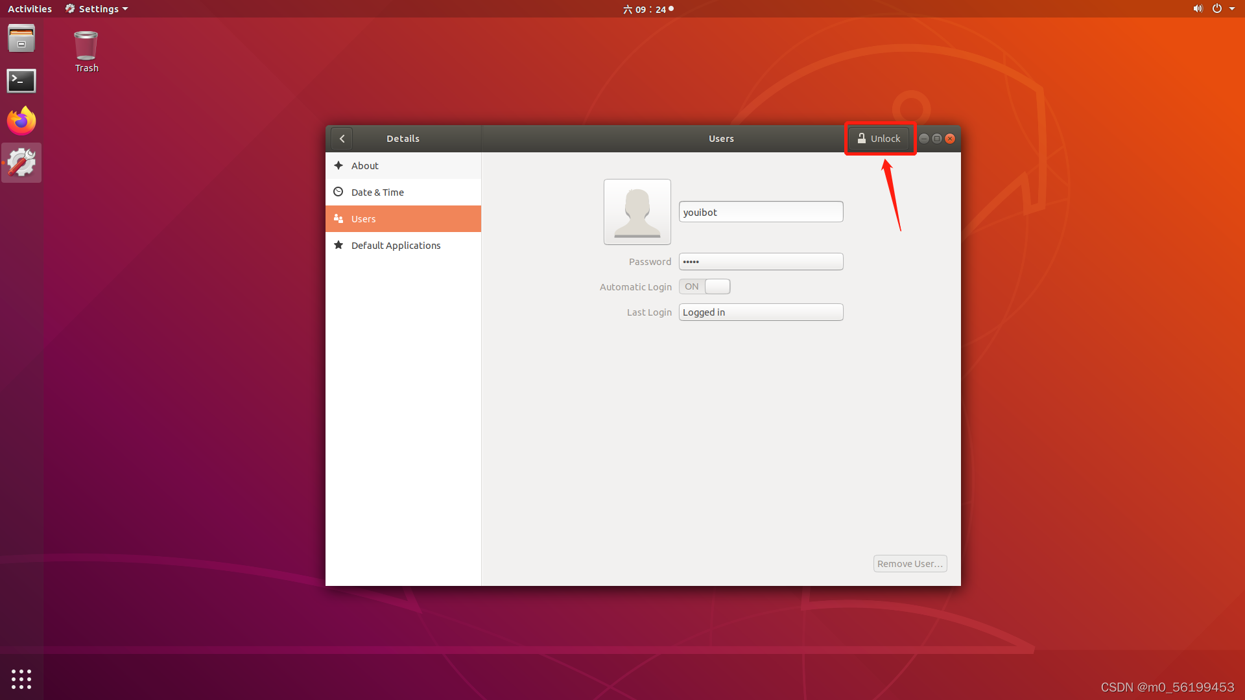Click the back arrow in Details header

pyautogui.click(x=342, y=139)
